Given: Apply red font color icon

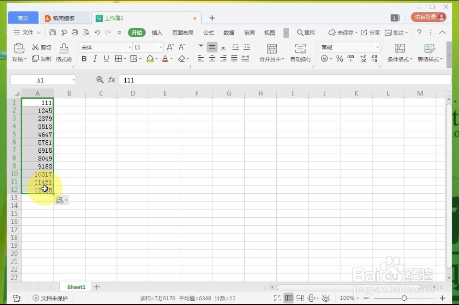Looking at the screenshot, I should coord(165,59).
